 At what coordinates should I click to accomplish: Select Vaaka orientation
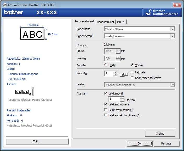(x=132, y=65)
